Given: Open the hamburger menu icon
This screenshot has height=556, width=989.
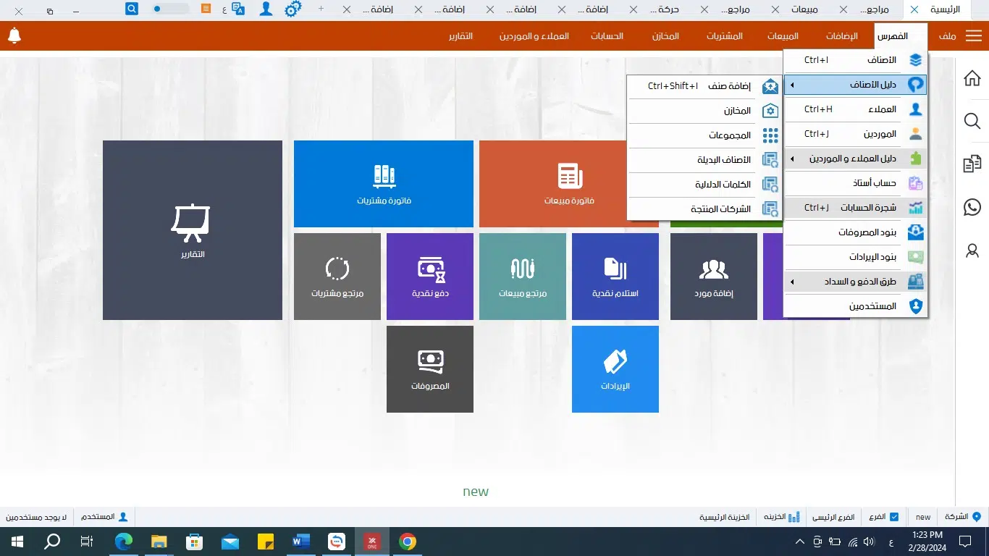Looking at the screenshot, I should [973, 36].
